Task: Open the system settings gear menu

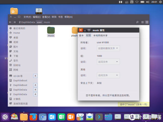Action: click(x=160, y=2)
